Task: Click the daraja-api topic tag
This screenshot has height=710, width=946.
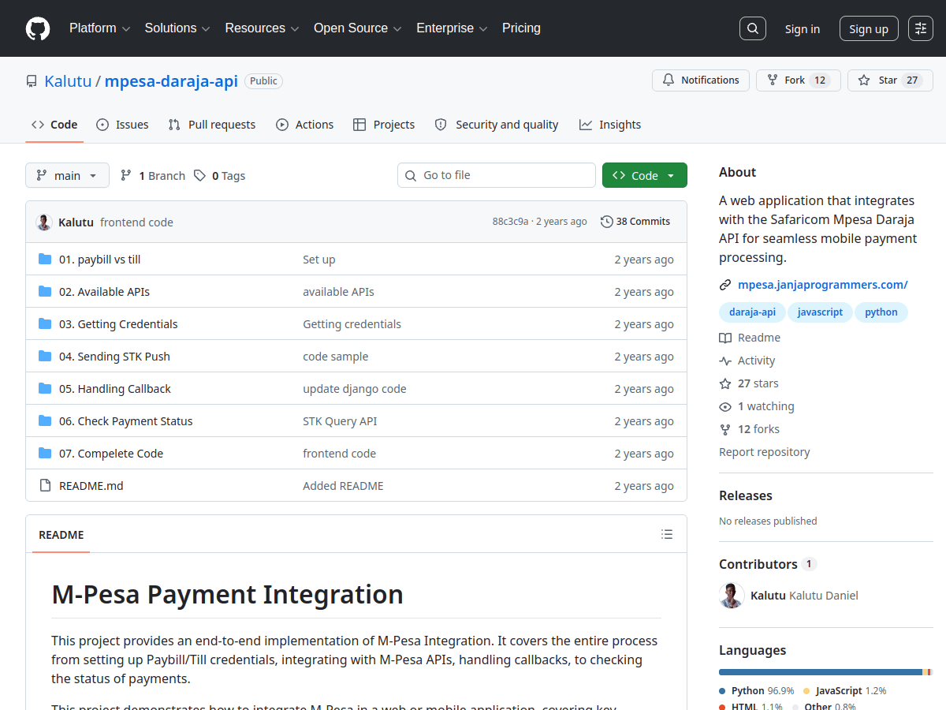Action: 752,312
